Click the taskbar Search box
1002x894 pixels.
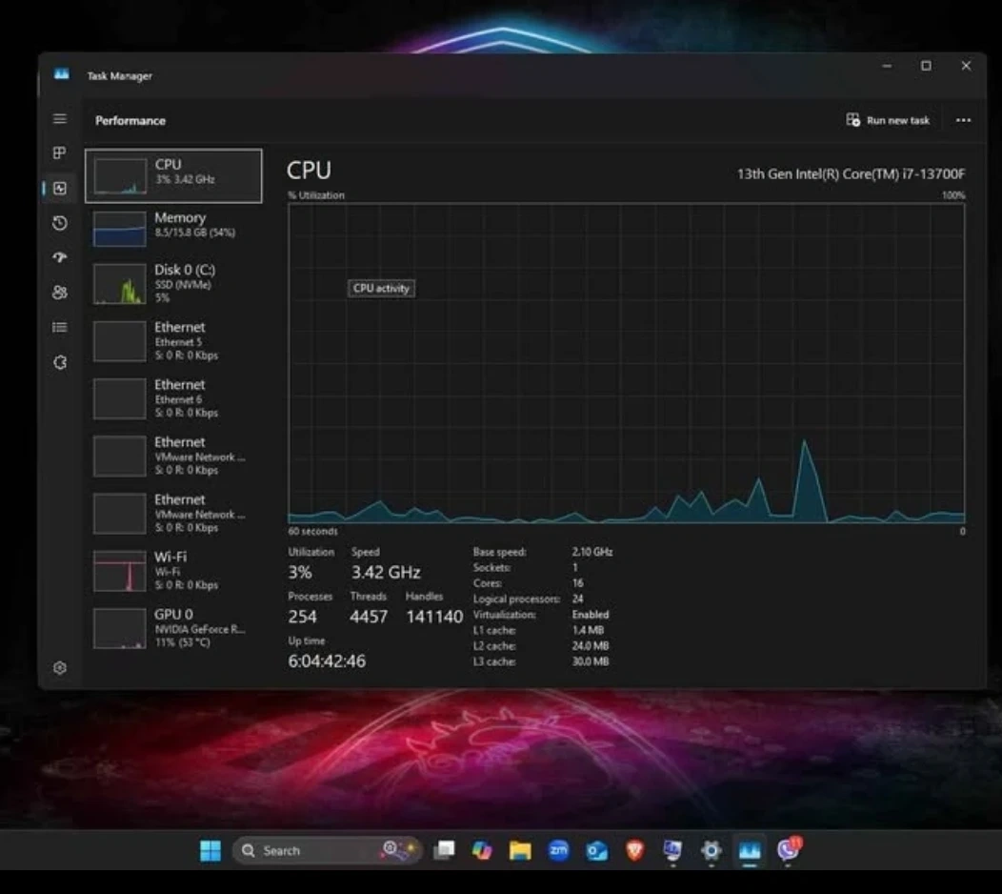click(305, 850)
